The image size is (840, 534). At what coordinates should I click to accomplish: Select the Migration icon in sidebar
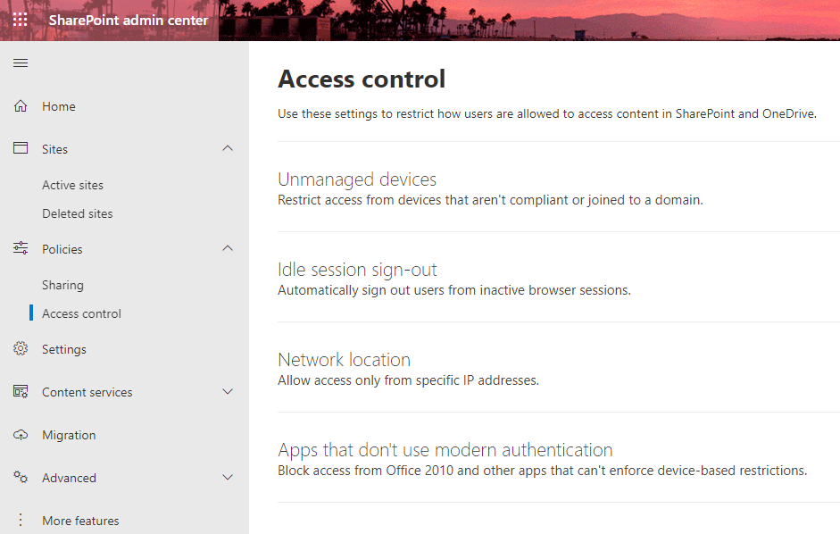(20, 434)
